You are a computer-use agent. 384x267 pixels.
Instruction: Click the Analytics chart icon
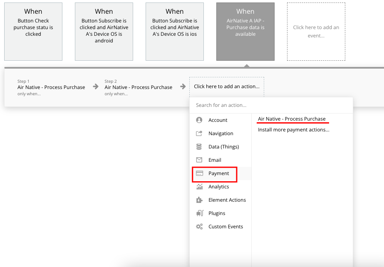(x=199, y=187)
